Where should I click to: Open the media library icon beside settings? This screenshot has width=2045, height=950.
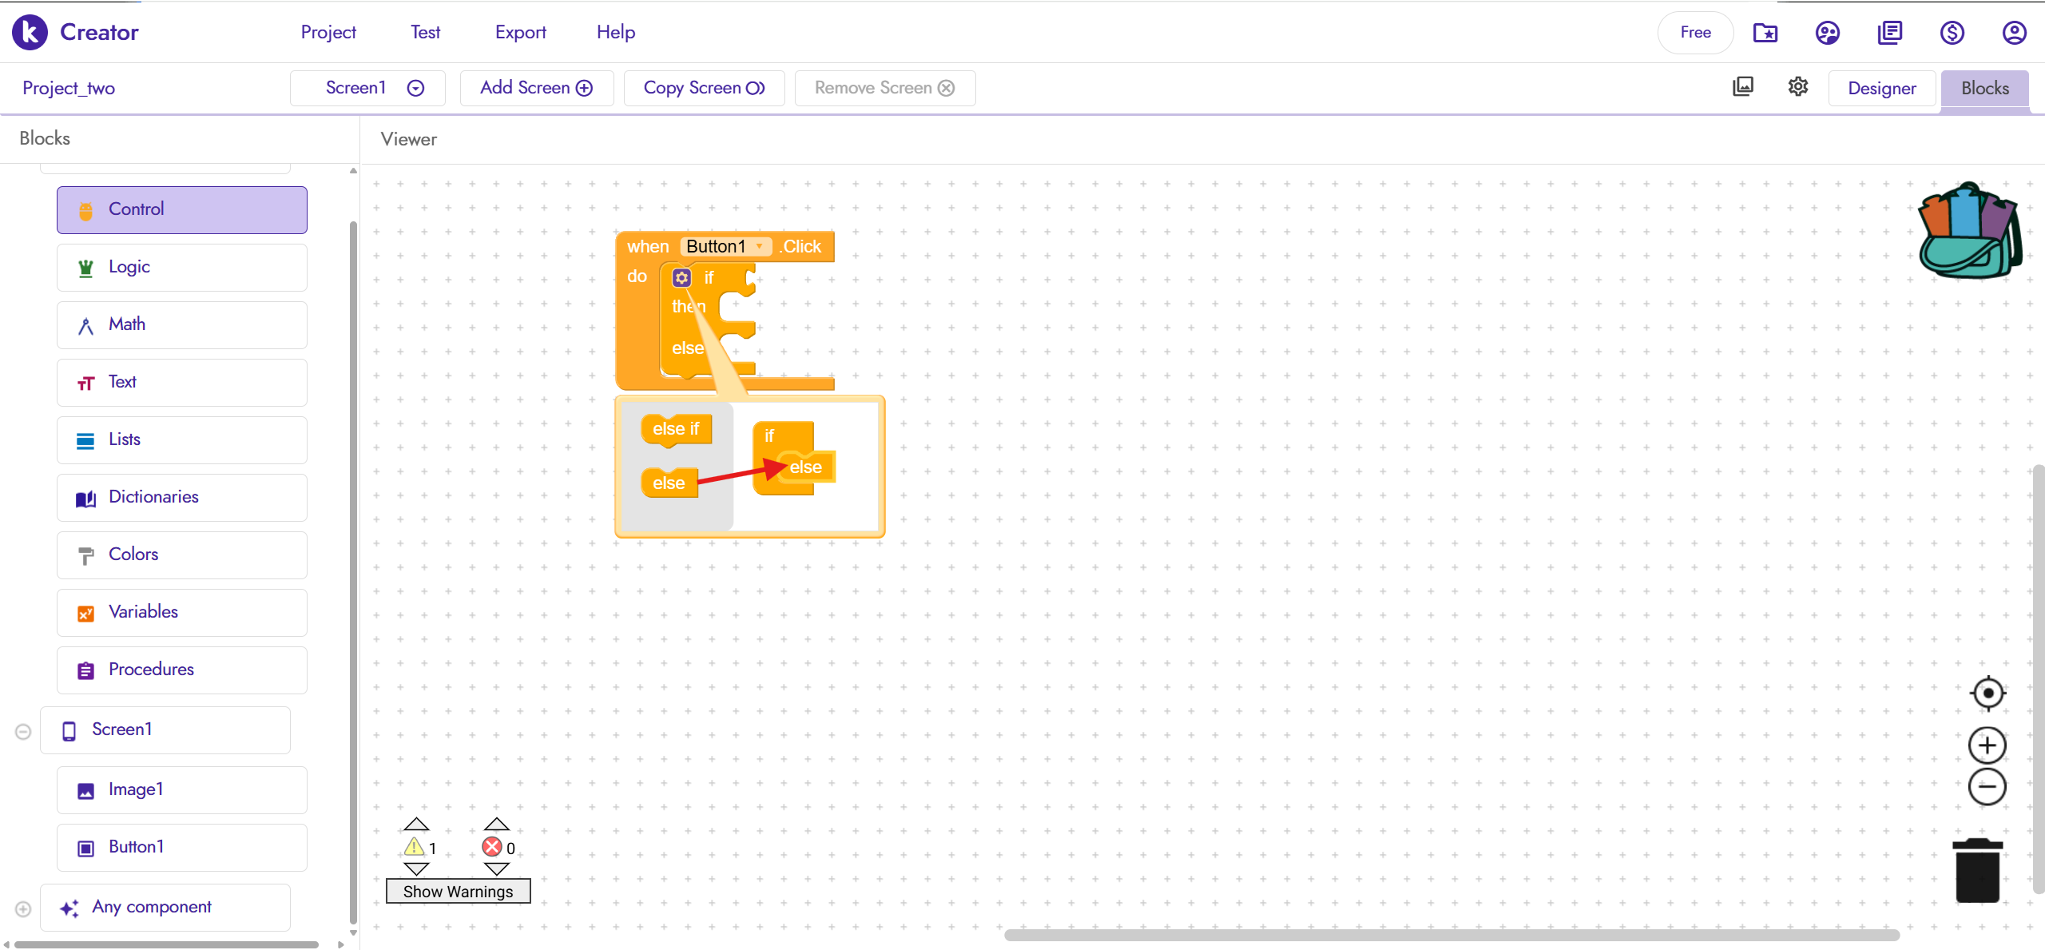pyautogui.click(x=1743, y=87)
